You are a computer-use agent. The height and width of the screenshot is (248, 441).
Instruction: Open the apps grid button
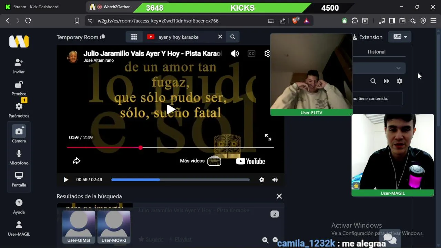pos(134,37)
